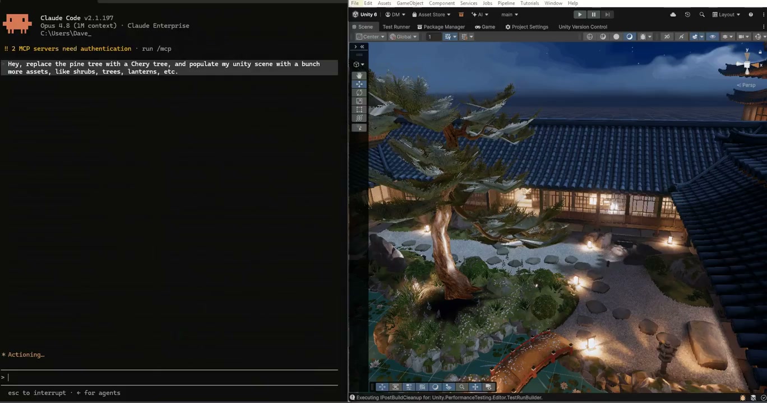The width and height of the screenshot is (767, 403).
Task: Step one frame forward
Action: click(x=607, y=15)
